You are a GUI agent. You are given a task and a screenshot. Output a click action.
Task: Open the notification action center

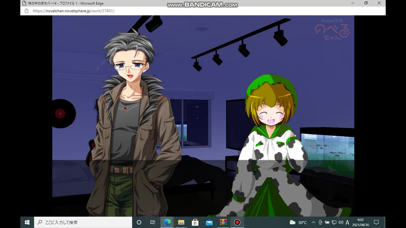click(376, 223)
